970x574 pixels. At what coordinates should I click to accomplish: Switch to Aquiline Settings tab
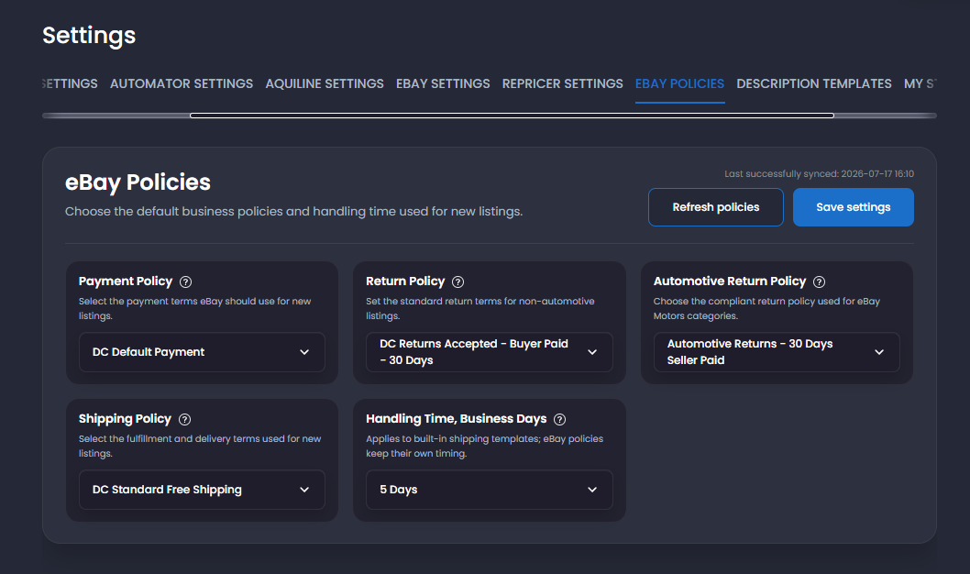coord(325,83)
